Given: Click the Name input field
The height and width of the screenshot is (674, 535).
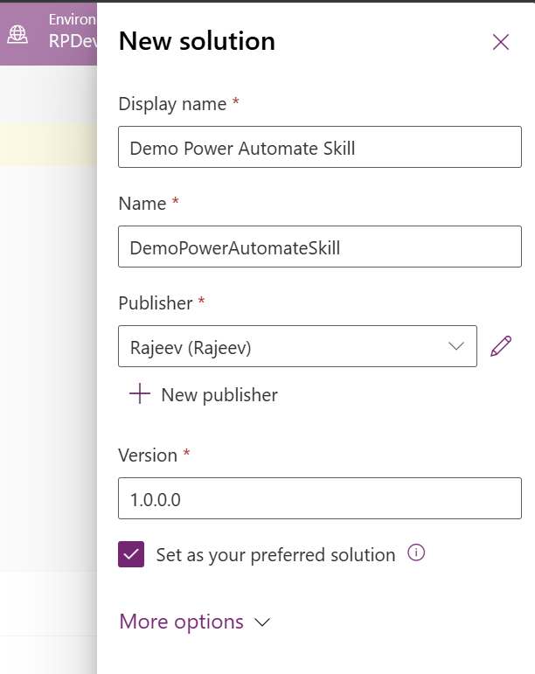Looking at the screenshot, I should click(x=320, y=247).
